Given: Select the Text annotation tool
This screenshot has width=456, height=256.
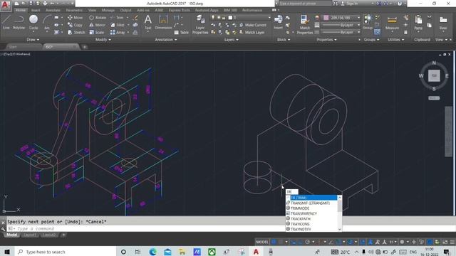Looking at the screenshot, I should pos(148,22).
